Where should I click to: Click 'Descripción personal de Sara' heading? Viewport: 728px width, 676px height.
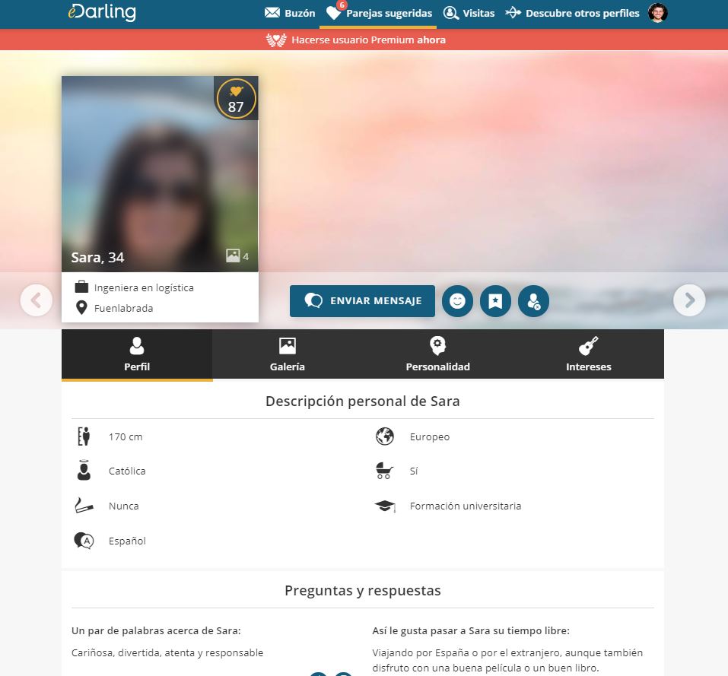363,401
